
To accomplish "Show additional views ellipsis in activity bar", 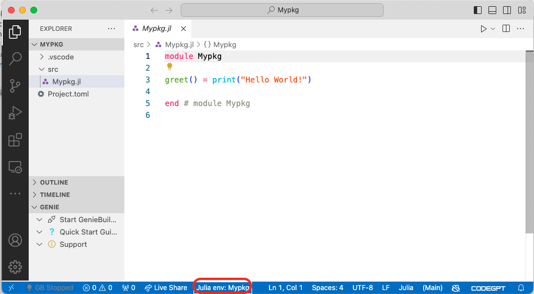I will tap(15, 194).
